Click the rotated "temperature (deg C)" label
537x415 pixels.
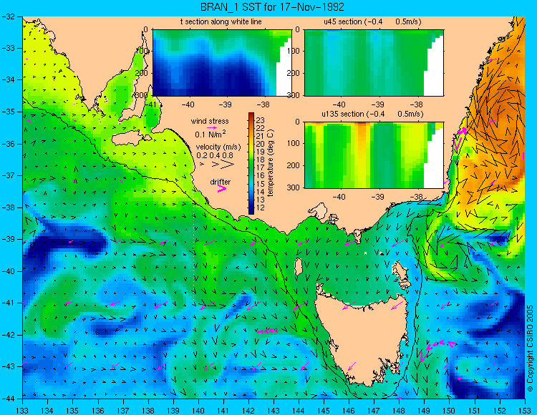coord(271,163)
